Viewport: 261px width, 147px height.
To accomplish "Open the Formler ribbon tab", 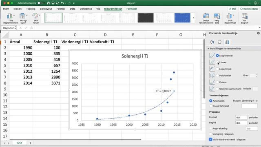I will (x=61, y=9).
